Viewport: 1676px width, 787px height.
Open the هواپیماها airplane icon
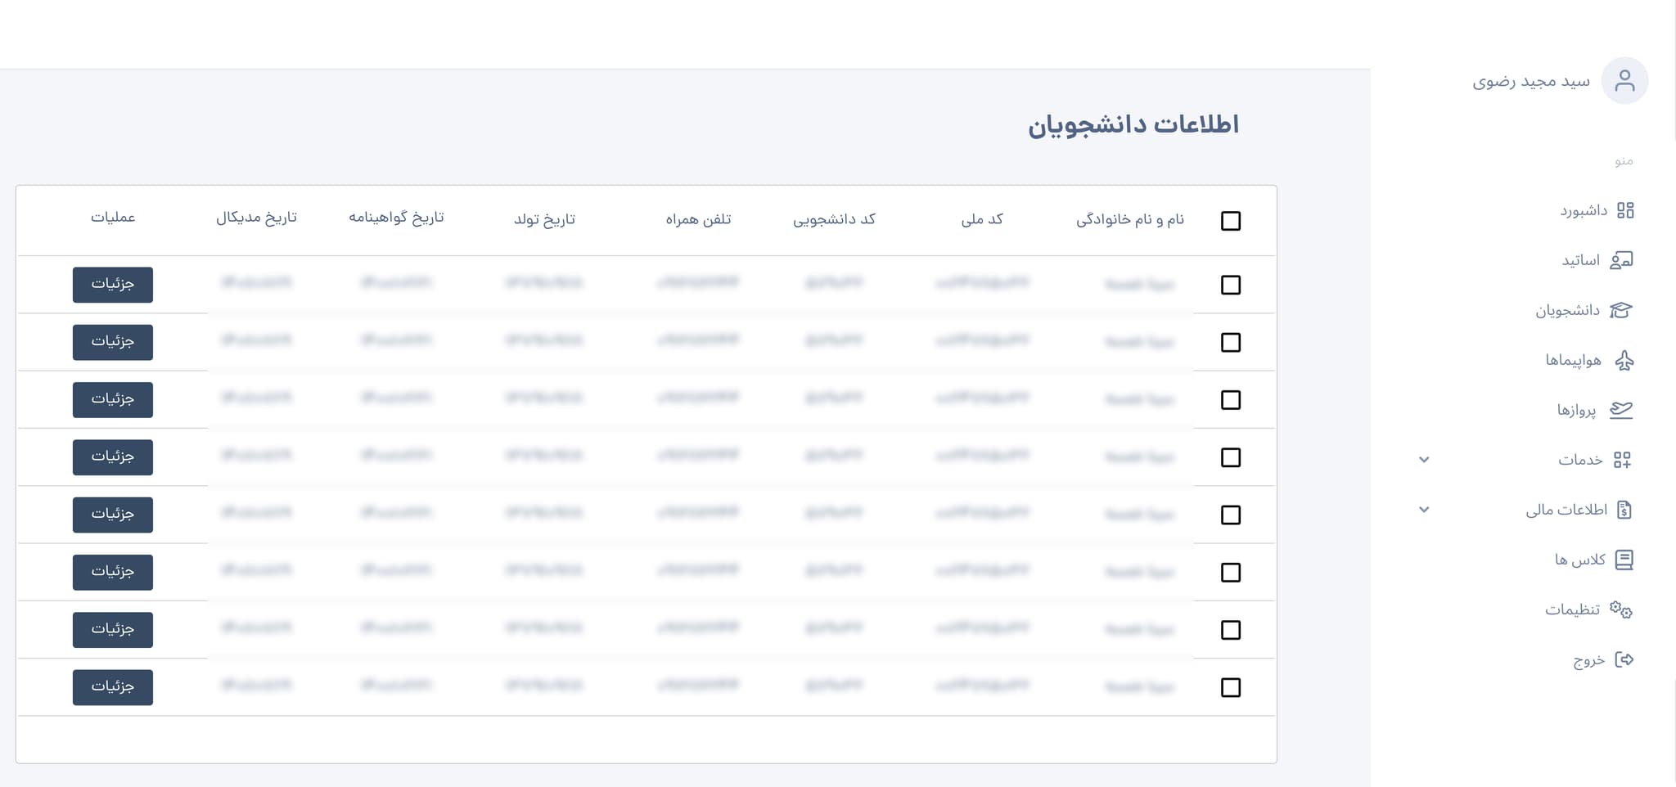point(1624,360)
